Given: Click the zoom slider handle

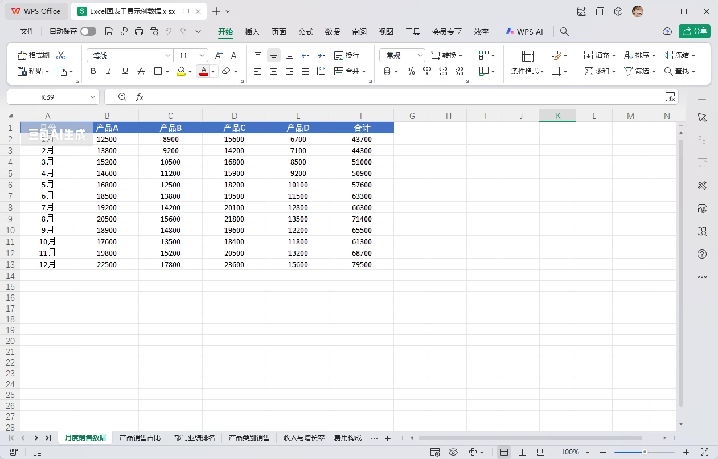Looking at the screenshot, I should [x=645, y=452].
